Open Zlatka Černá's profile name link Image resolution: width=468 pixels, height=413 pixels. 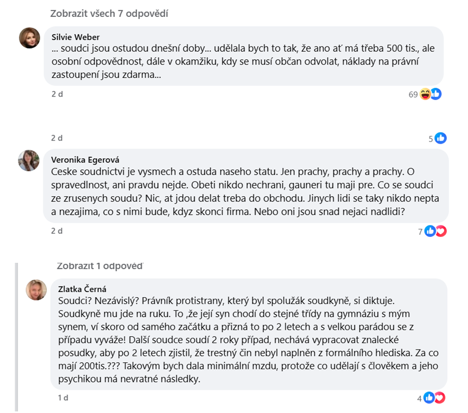click(x=82, y=289)
